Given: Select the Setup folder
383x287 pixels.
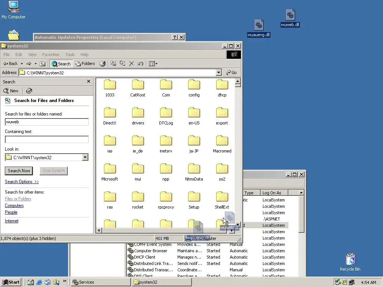Looking at the screenshot, I should pos(194,200).
